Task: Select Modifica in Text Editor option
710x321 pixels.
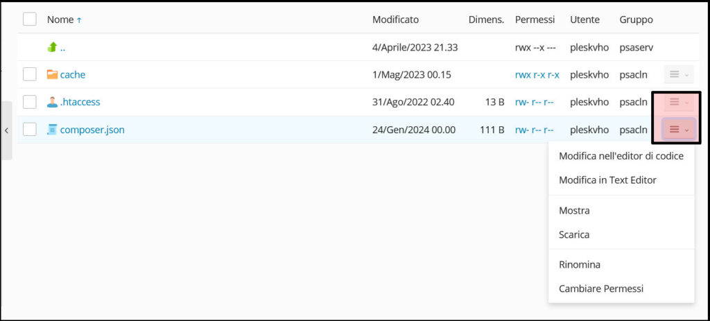Action: pyautogui.click(x=607, y=180)
